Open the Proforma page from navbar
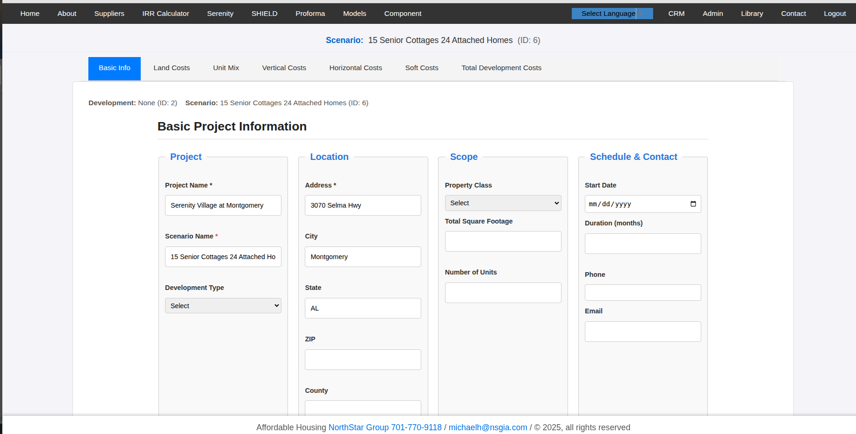The image size is (856, 434). click(x=310, y=14)
